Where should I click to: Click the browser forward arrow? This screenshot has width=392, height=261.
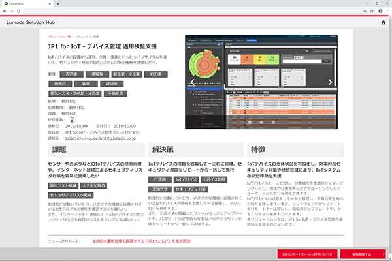click(x=12, y=11)
